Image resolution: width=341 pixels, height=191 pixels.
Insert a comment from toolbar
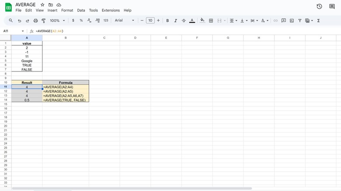click(284, 20)
